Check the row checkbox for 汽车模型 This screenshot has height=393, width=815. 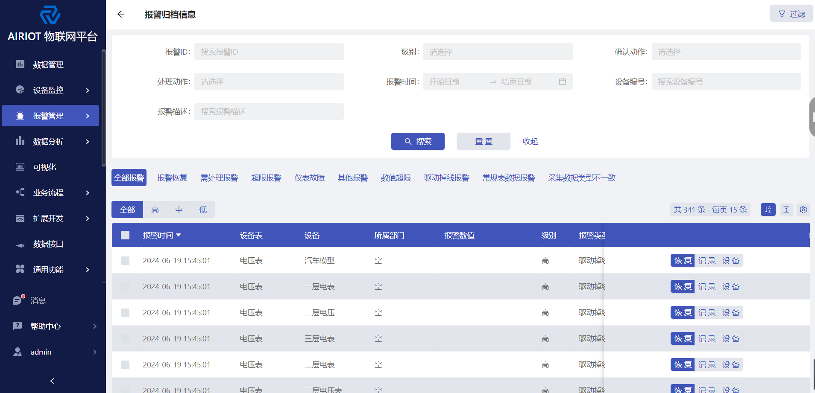click(125, 261)
